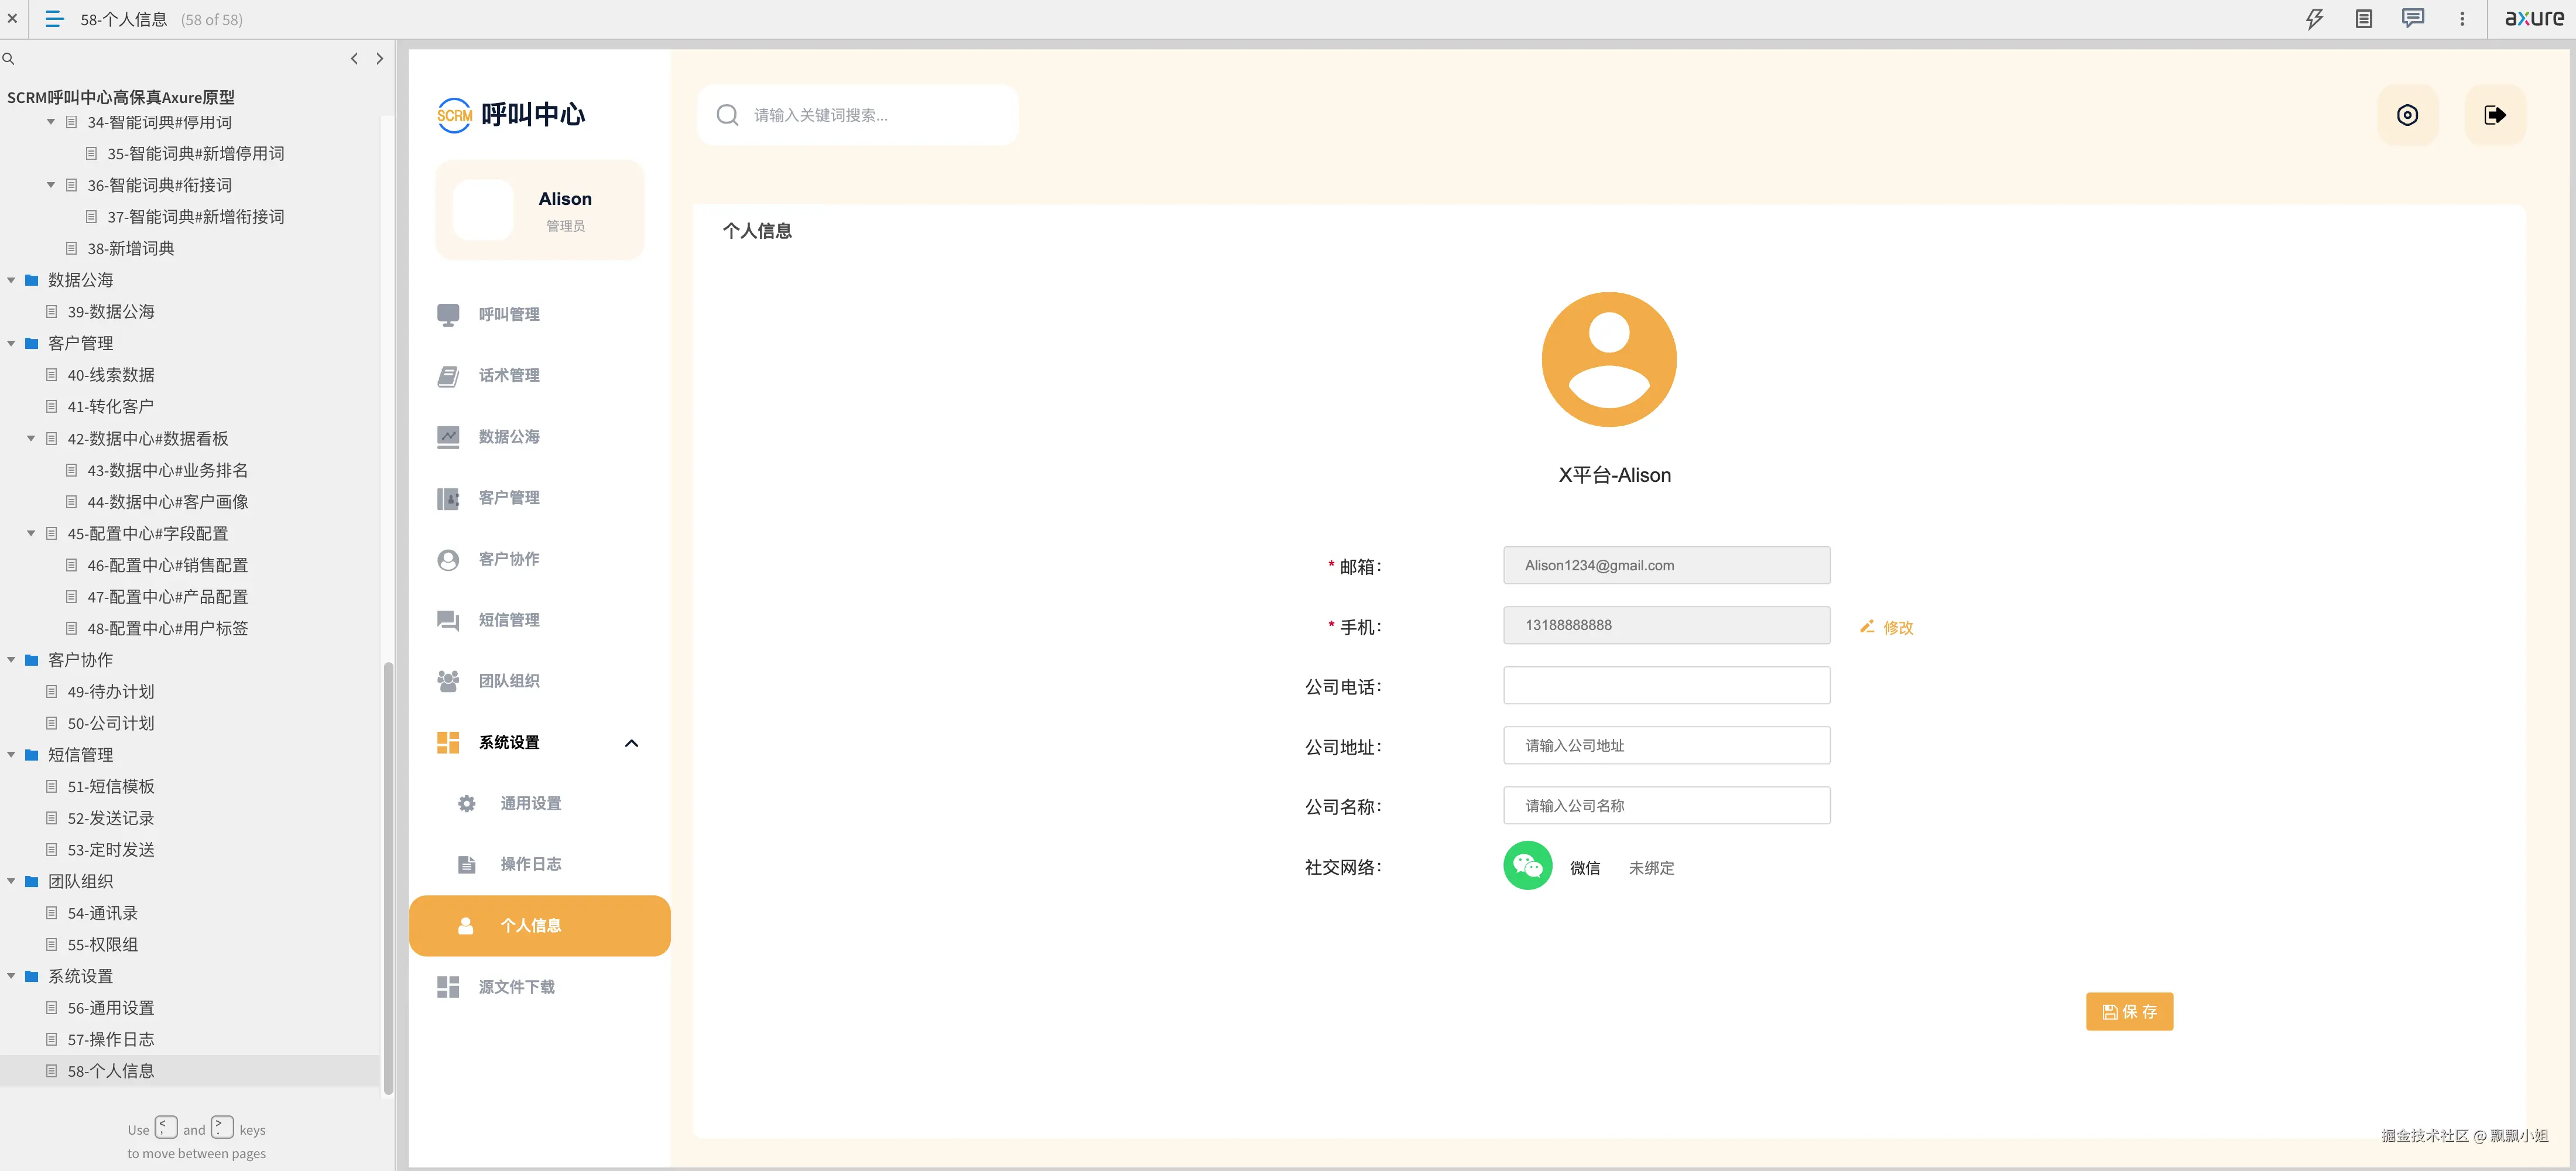Open the console notes panel at top right
The width and height of the screenshot is (2576, 1171).
click(x=2364, y=19)
